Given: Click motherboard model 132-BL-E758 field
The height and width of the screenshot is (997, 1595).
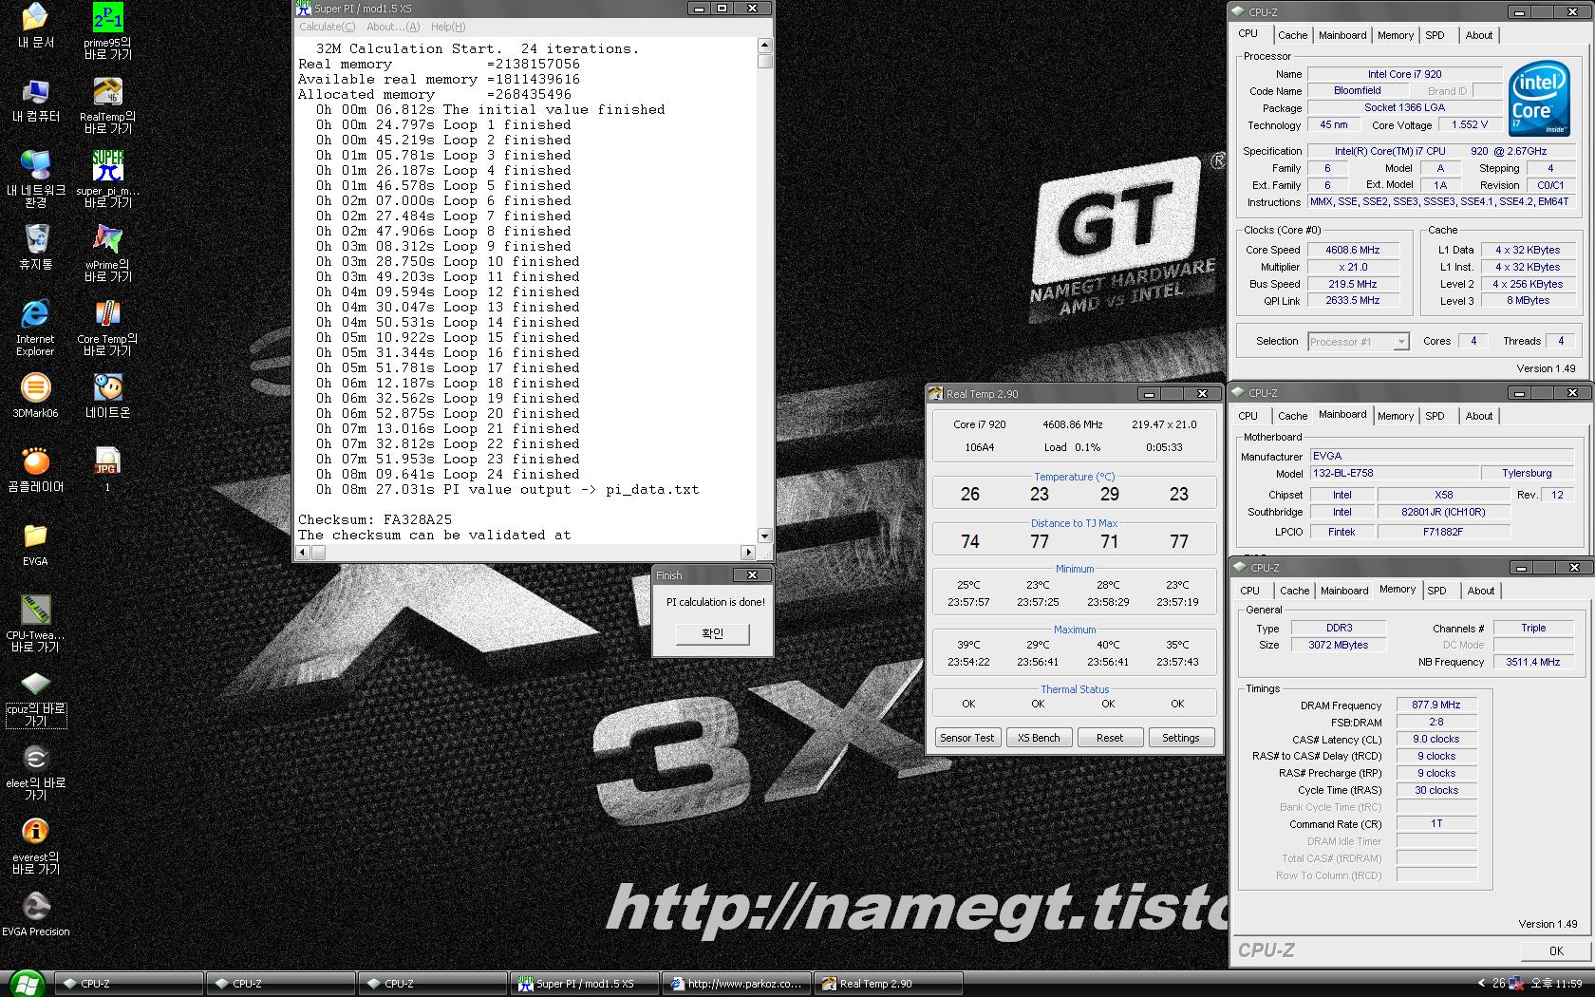Looking at the screenshot, I should [x=1393, y=473].
